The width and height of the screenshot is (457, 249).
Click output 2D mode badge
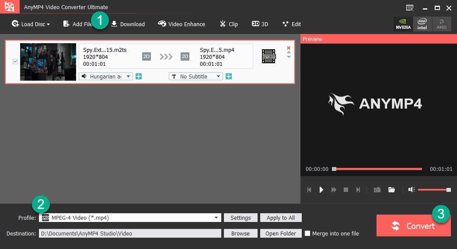[185, 56]
